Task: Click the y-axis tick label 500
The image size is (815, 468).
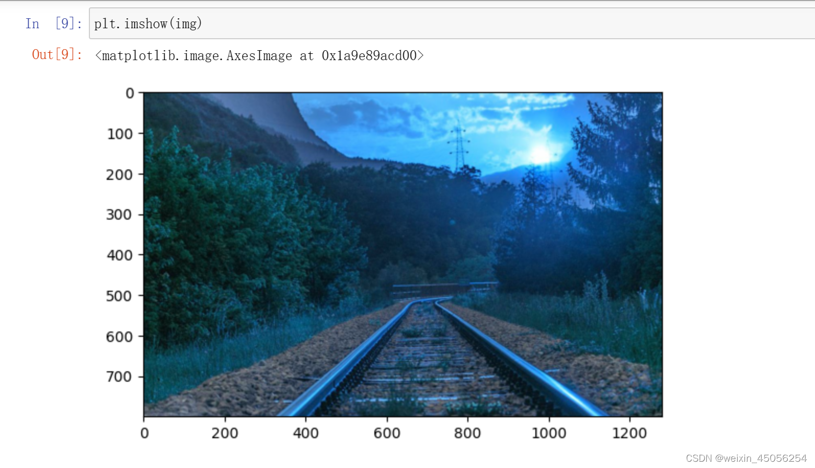Action: [x=119, y=296]
